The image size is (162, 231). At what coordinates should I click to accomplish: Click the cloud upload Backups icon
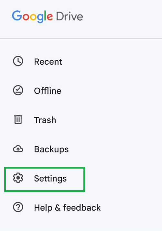(18, 149)
